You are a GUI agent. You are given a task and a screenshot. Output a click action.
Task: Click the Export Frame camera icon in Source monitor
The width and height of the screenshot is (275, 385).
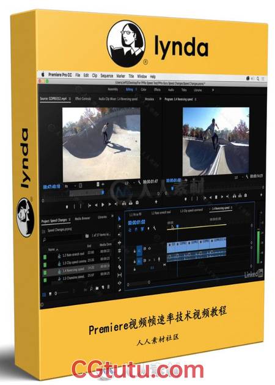[x=137, y=203]
